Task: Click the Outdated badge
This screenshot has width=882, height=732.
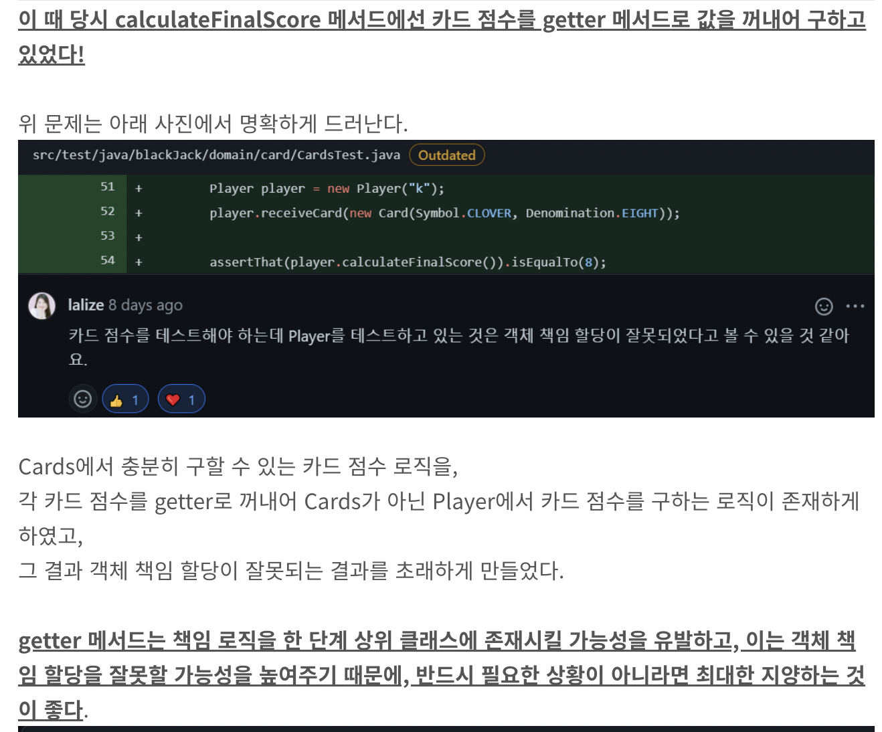Action: (447, 155)
